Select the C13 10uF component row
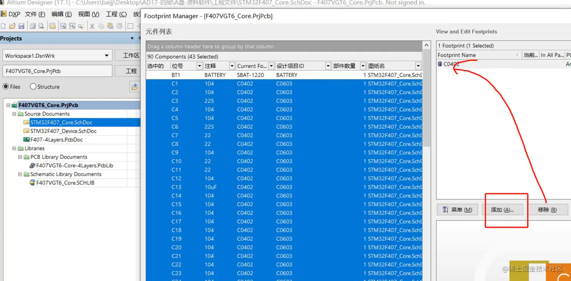571x281 pixels. coord(284,187)
